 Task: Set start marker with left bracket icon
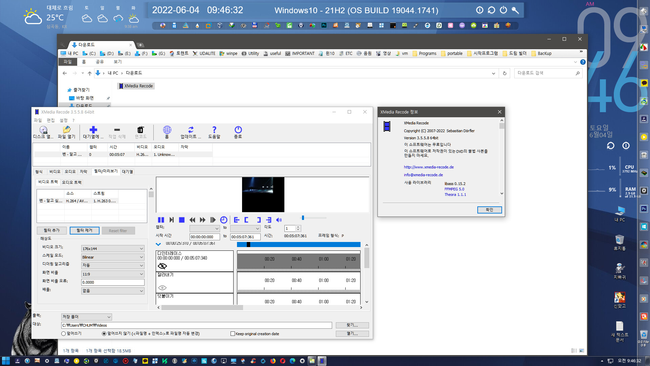[246, 220]
